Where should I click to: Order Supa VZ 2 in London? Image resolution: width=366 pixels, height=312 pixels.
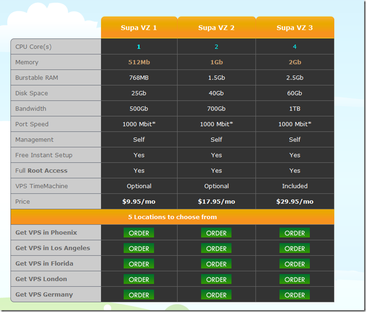pyautogui.click(x=216, y=279)
